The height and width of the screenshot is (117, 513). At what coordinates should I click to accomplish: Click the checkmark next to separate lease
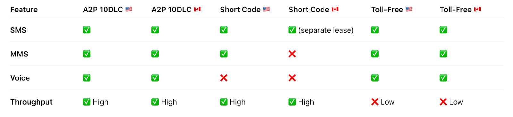point(292,30)
